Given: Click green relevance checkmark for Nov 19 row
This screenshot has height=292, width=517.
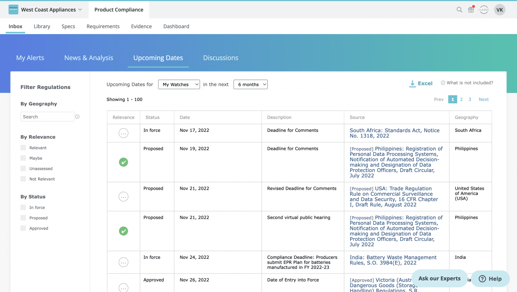Looking at the screenshot, I should [x=123, y=162].
